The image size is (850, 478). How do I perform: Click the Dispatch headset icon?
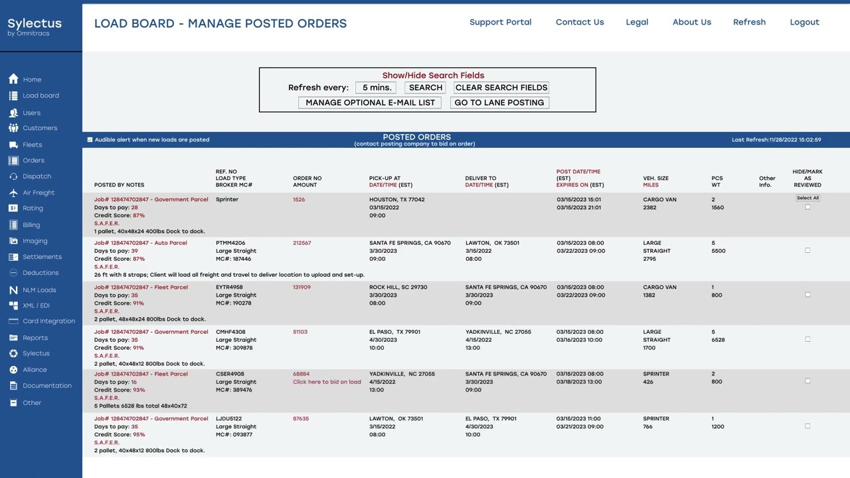pyautogui.click(x=13, y=177)
